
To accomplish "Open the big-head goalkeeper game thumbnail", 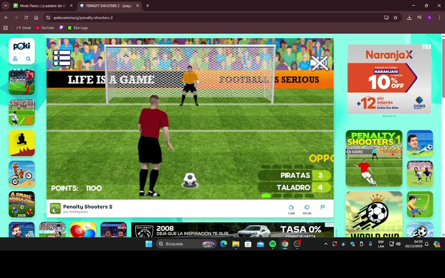I will pos(420,143).
